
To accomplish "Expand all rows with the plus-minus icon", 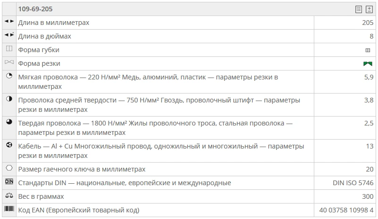I will pyautogui.click(x=369, y=9).
